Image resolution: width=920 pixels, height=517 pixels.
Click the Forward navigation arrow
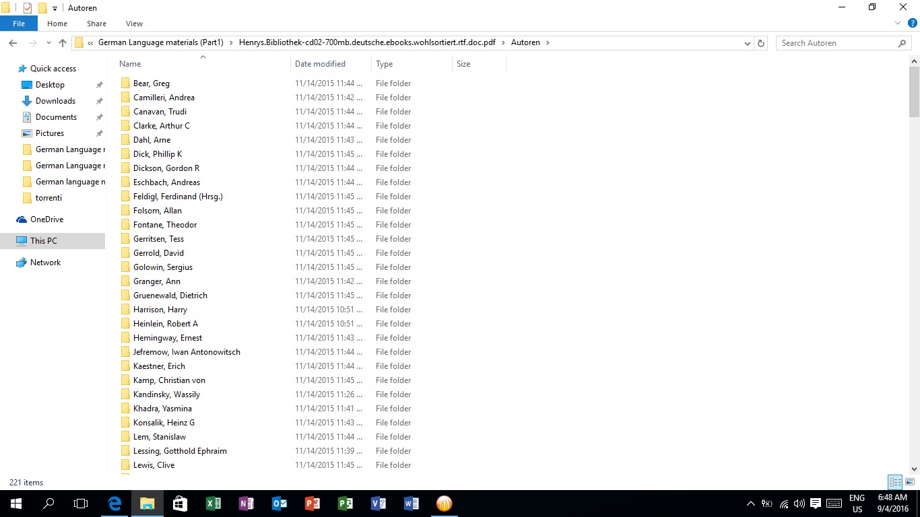pyautogui.click(x=32, y=42)
